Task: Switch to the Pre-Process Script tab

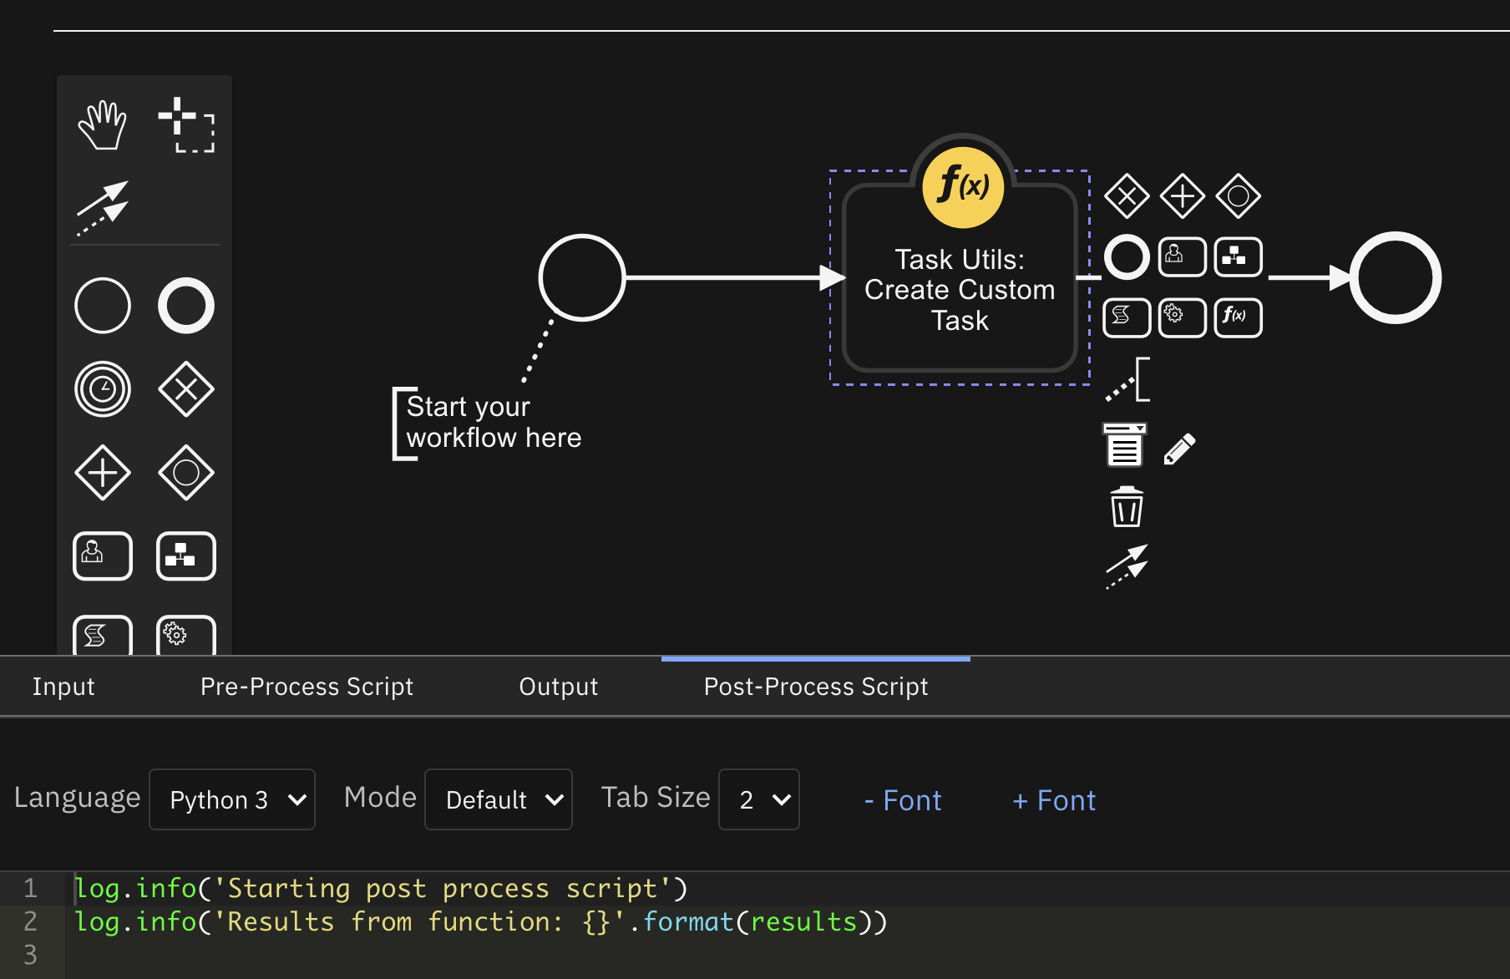Action: tap(307, 687)
